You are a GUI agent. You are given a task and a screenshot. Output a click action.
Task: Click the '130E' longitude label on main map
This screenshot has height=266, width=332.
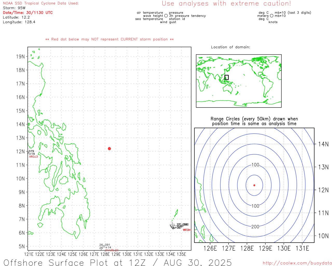127,254
